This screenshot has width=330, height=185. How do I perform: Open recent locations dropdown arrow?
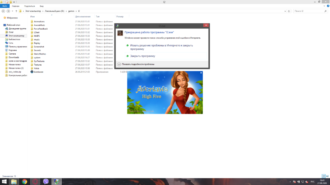pos(13,11)
